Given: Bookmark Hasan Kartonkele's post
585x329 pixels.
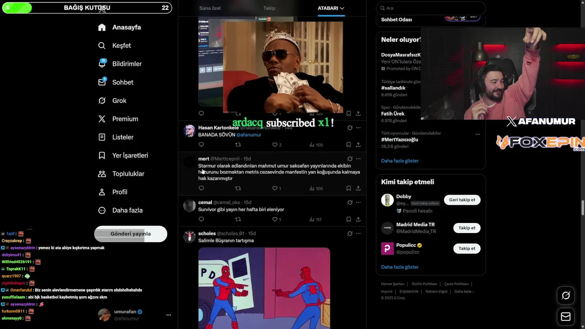Looking at the screenshot, I should (348, 145).
